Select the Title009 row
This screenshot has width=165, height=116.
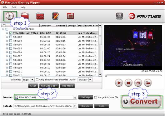50,64
